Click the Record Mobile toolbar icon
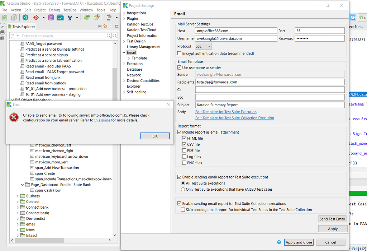The width and height of the screenshot is (367, 251). [x=109, y=17]
